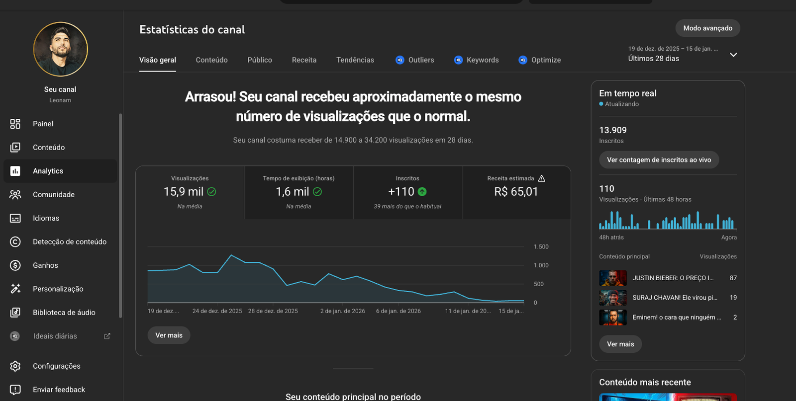This screenshot has width=796, height=401.
Task: Click the Personalização magic wand icon
Action: pyautogui.click(x=15, y=289)
